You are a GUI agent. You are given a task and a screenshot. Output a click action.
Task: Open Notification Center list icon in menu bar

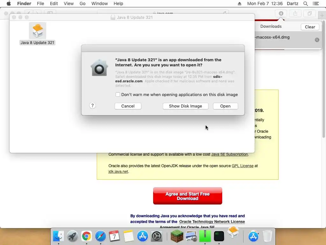click(x=315, y=4)
